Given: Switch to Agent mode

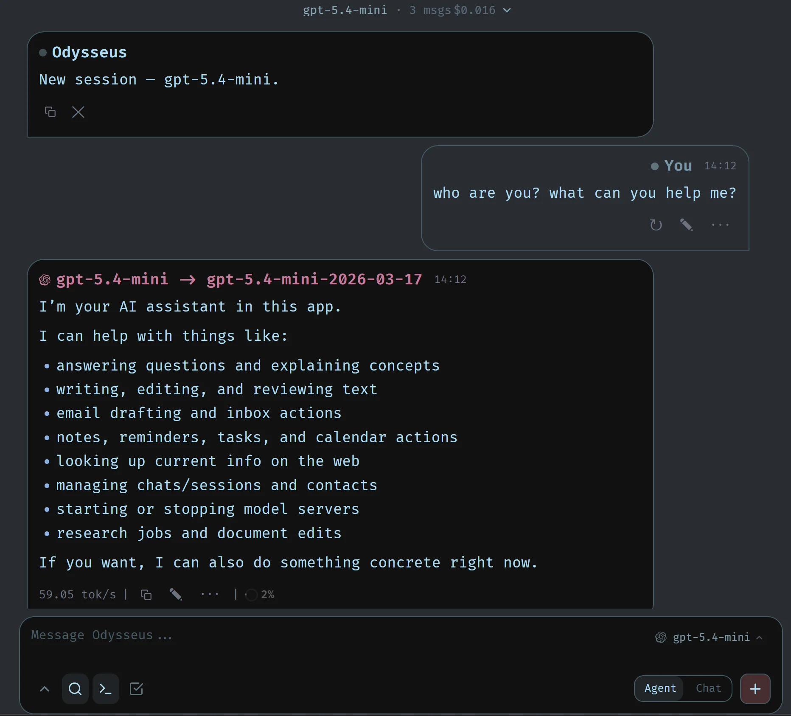Looking at the screenshot, I should coord(660,688).
